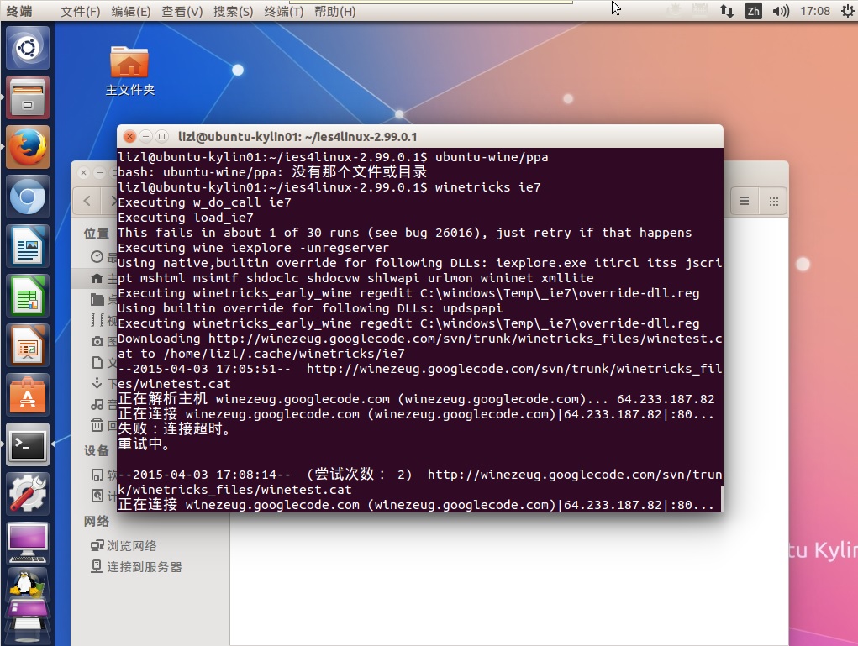Go back in the file manager
Viewport: 858px width, 646px height.
point(87,201)
